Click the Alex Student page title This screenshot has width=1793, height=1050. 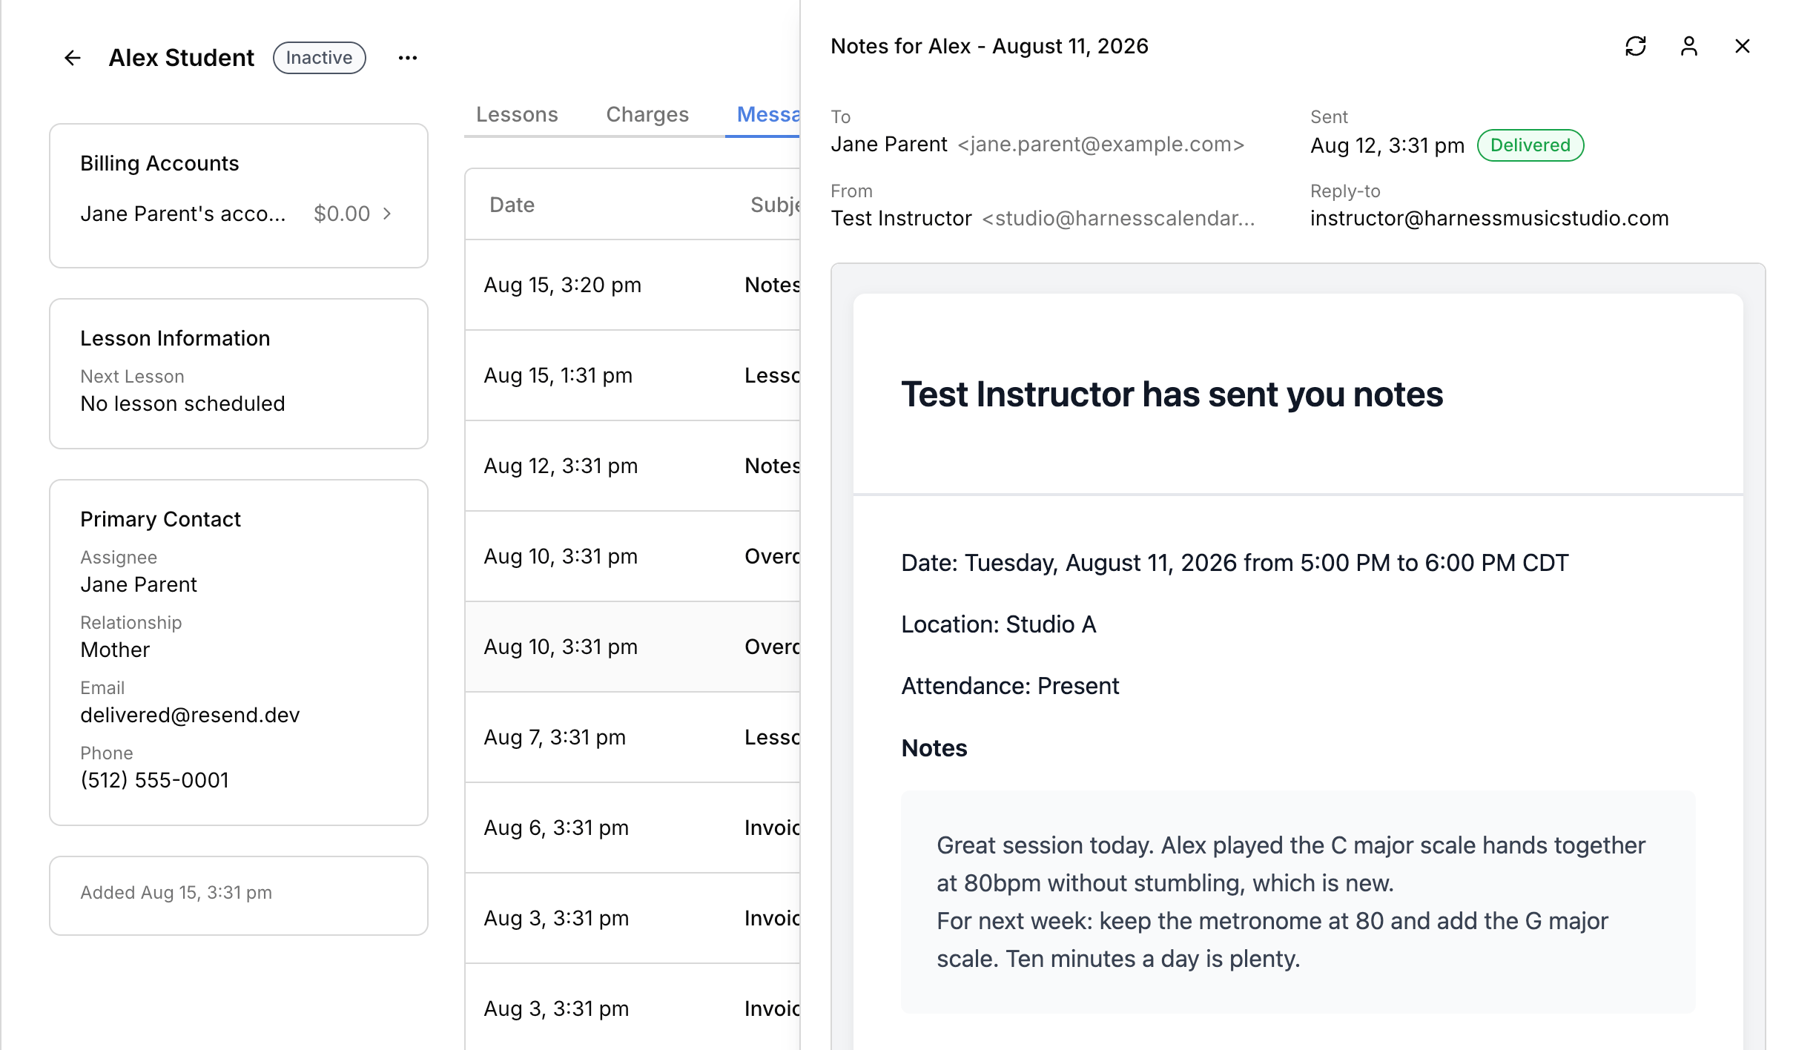pyautogui.click(x=181, y=58)
